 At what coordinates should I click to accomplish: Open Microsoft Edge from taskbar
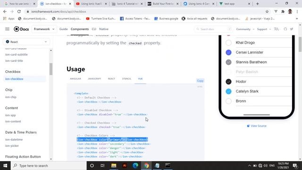(135, 166)
